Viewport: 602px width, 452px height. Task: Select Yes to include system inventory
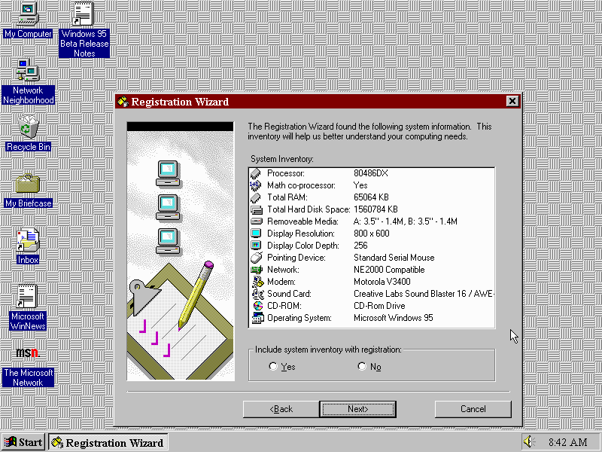tap(273, 367)
